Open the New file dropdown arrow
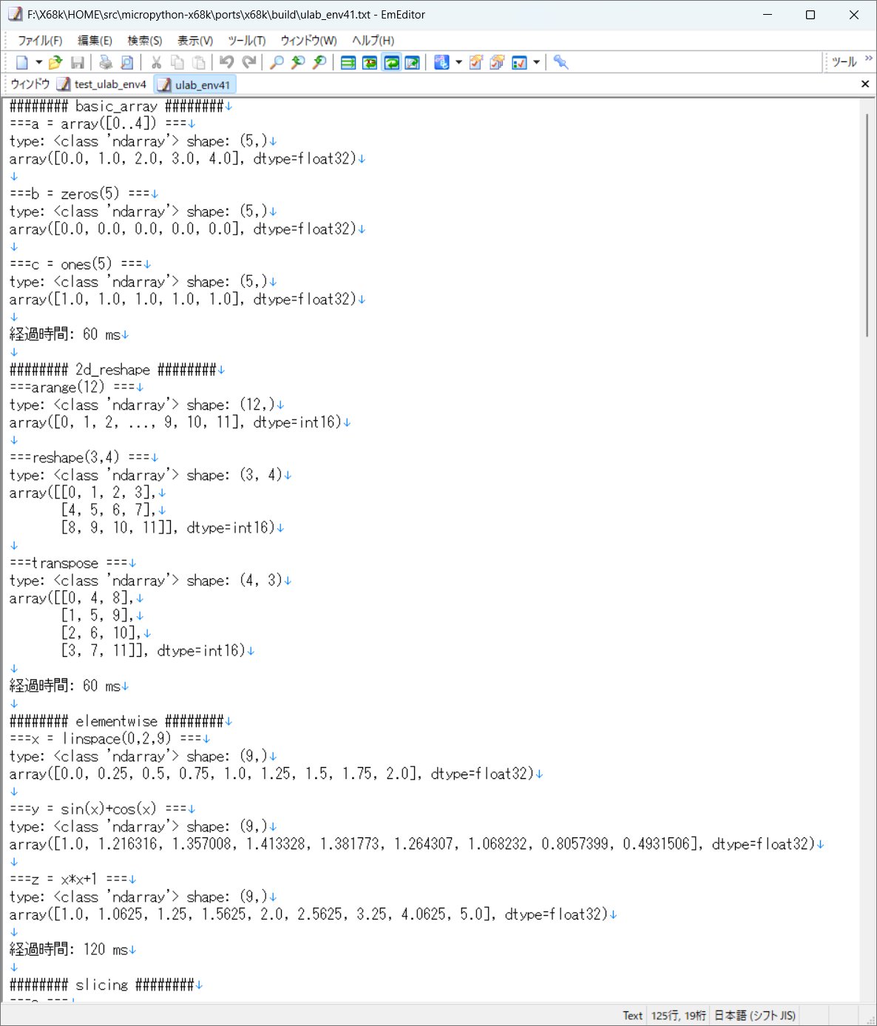Viewport: 877px width, 1026px height. coord(38,63)
